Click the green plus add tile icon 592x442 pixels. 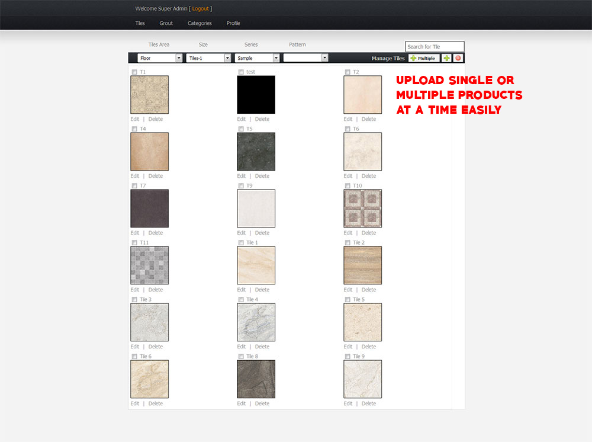click(446, 58)
